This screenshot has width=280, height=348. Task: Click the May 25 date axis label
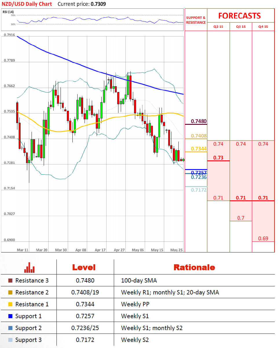pyautogui.click(x=176, y=250)
